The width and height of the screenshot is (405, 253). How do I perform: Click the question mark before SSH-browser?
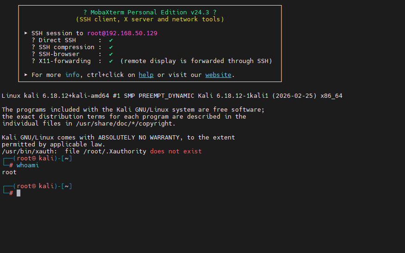coord(33,54)
